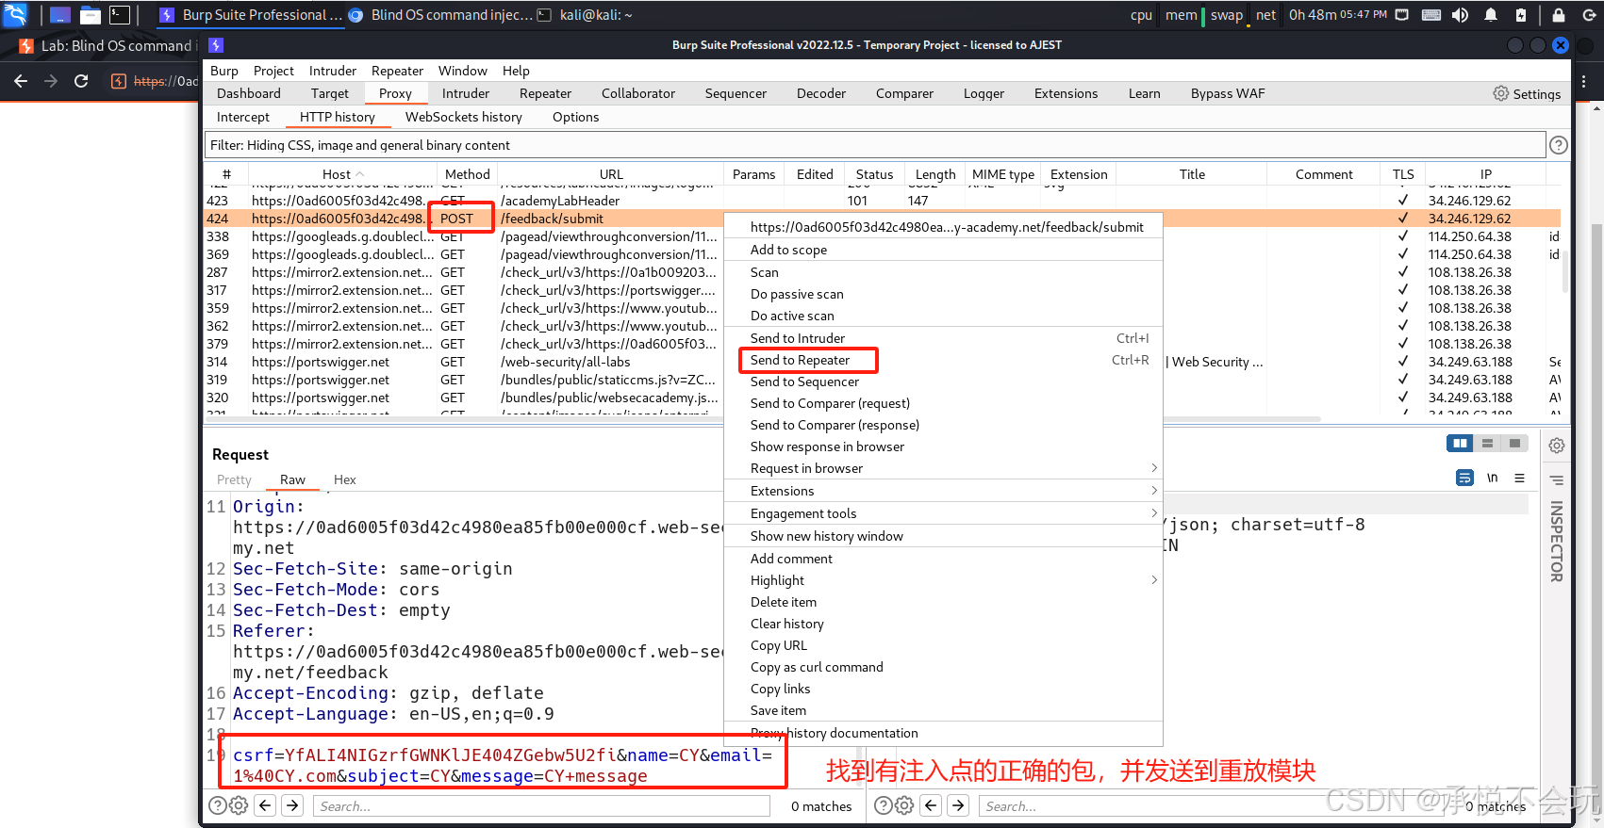Select the top/bottom split layout

tap(1487, 444)
